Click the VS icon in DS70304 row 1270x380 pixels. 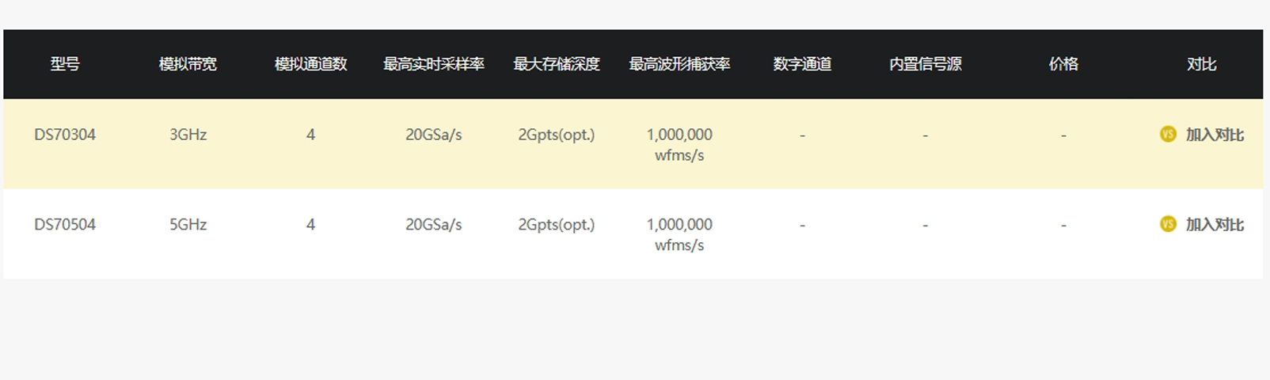[x=1168, y=135]
